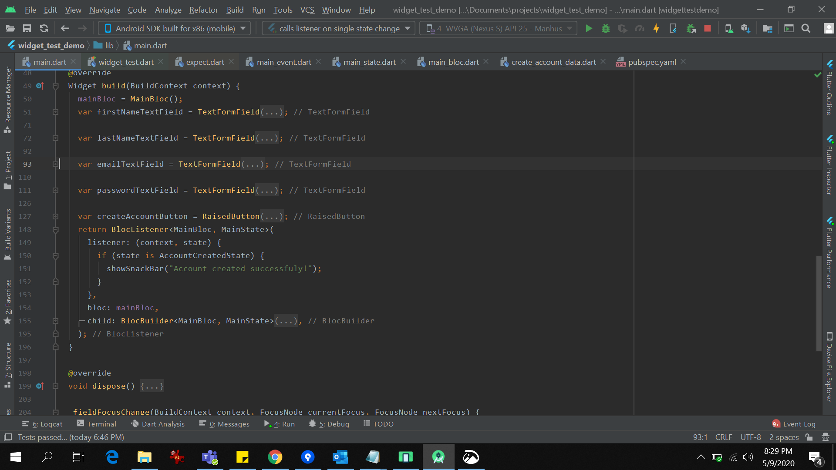Launch Chrome from the Windows taskbar

[275, 457]
